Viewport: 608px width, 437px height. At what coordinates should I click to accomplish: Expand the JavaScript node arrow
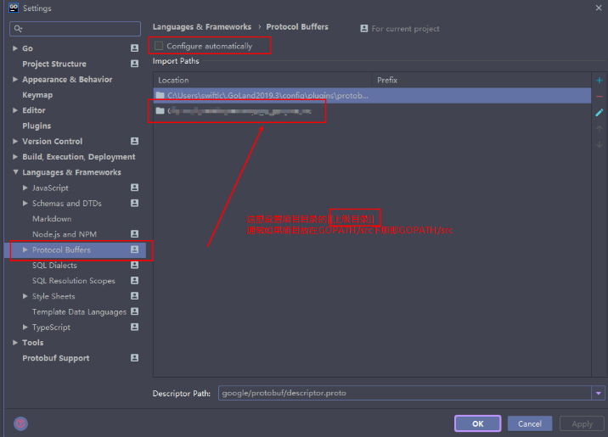point(25,188)
